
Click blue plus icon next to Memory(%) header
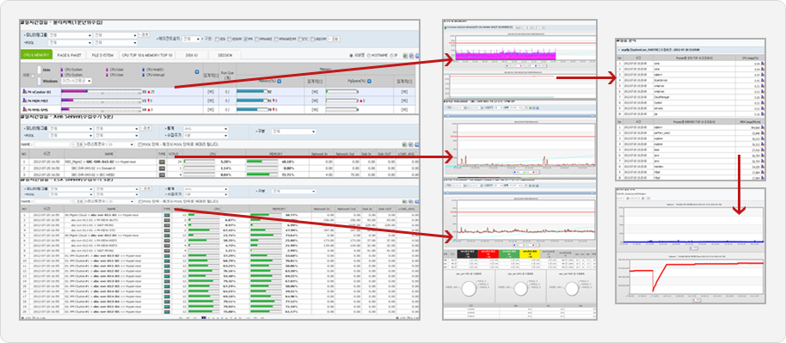tap(279, 81)
